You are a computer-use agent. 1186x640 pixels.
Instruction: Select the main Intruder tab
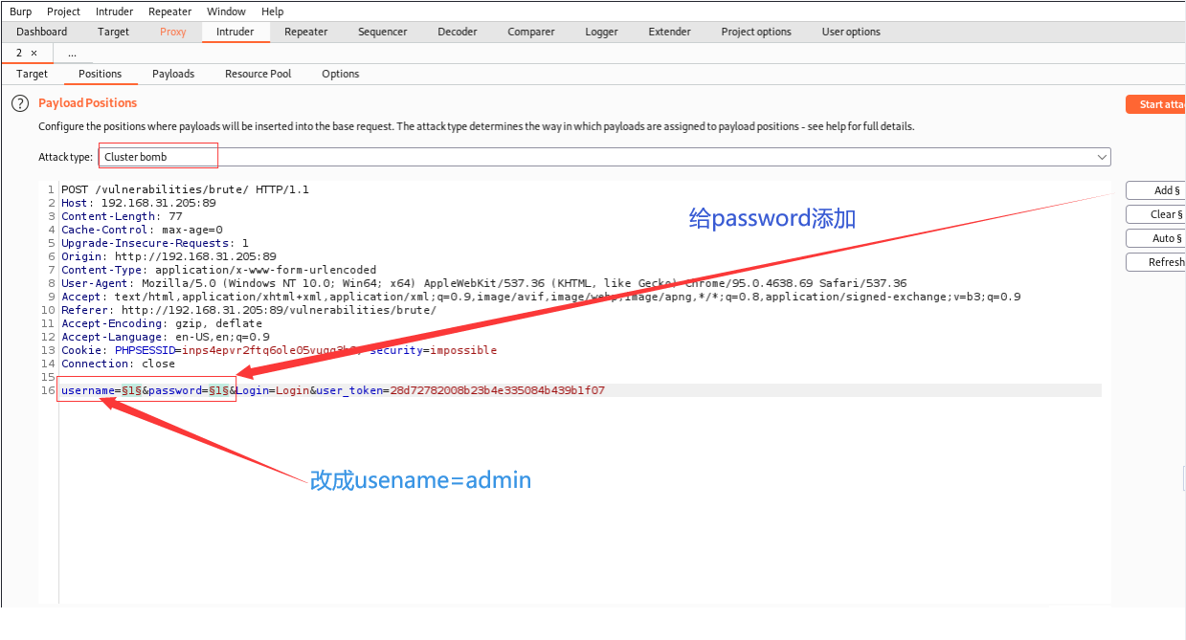[235, 32]
